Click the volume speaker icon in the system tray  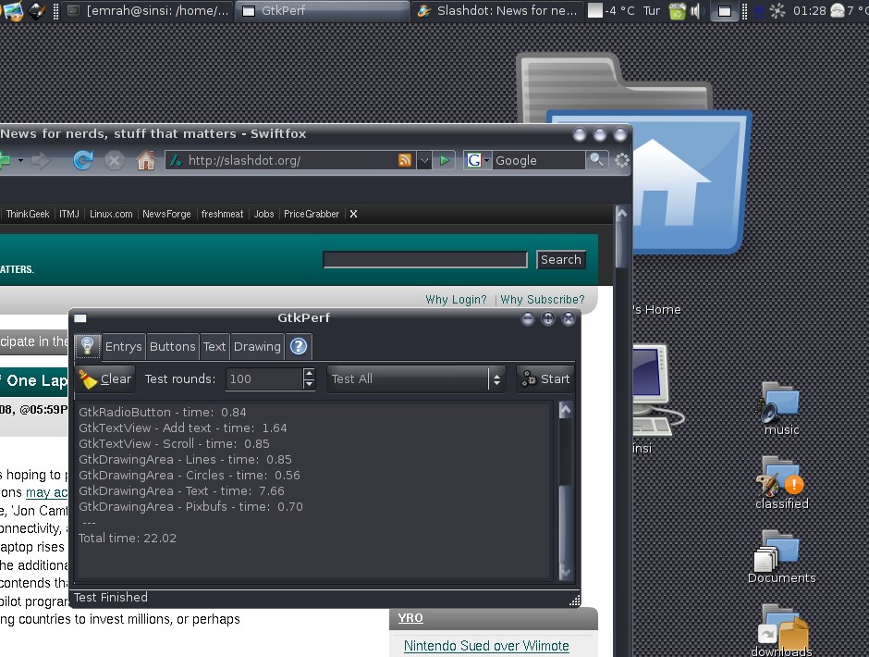tap(695, 10)
